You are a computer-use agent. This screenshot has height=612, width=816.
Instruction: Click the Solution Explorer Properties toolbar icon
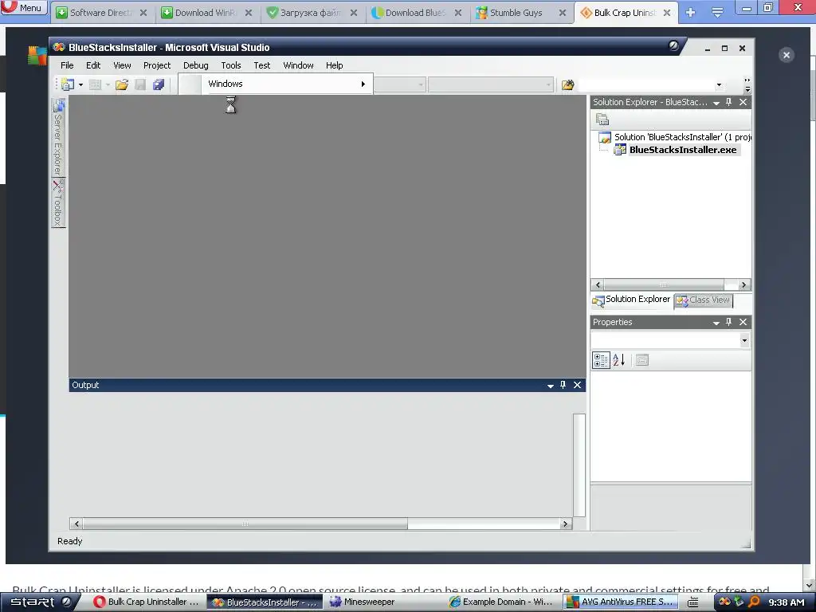tap(602, 120)
